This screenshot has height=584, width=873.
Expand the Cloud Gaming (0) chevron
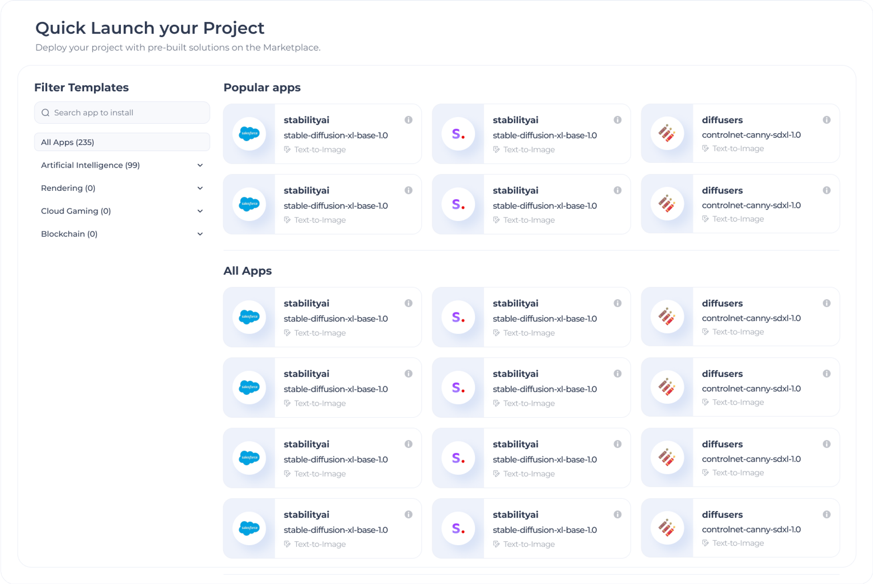pos(200,211)
